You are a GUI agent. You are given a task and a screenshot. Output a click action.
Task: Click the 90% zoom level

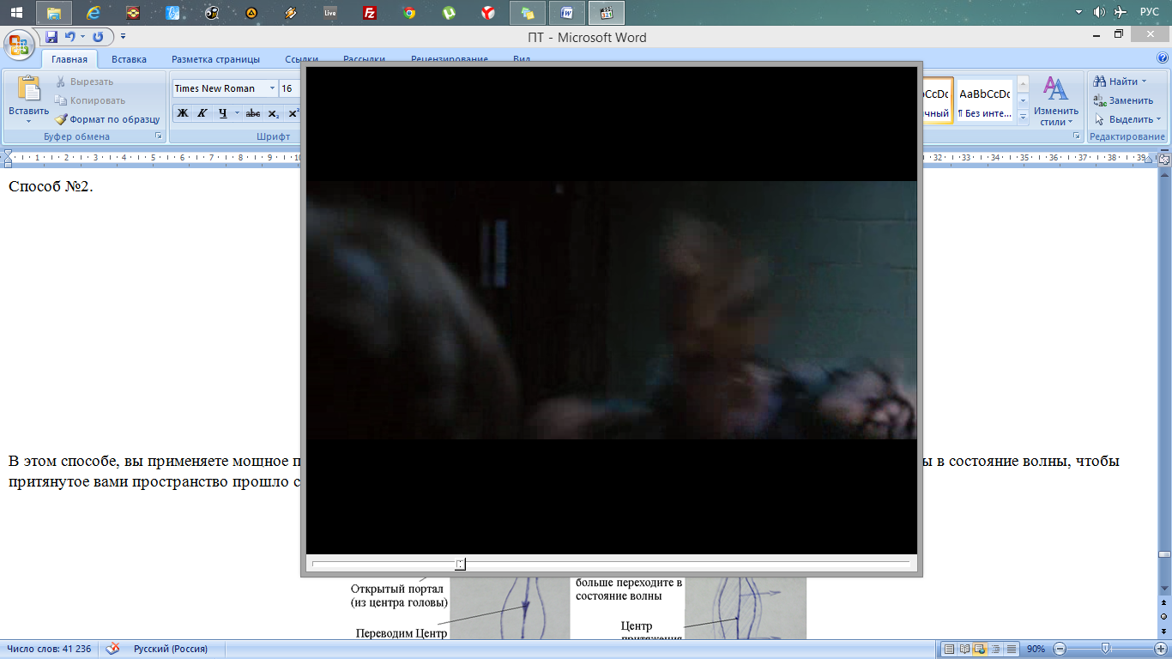1036,649
